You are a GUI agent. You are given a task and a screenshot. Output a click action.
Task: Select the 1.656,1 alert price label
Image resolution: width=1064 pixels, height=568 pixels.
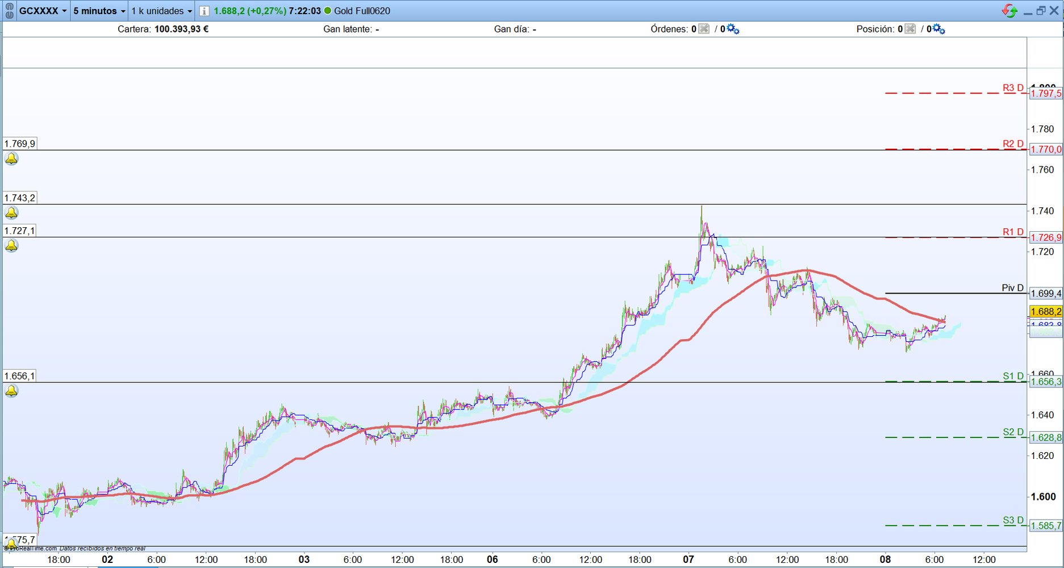click(x=19, y=376)
